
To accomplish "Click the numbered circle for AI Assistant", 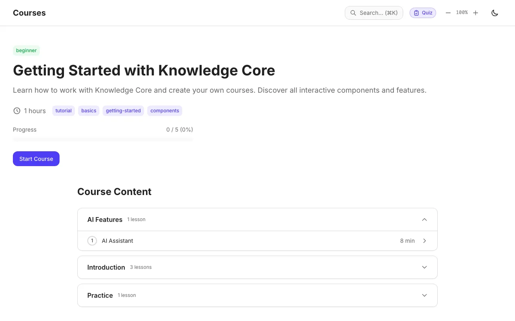I will 92,241.
